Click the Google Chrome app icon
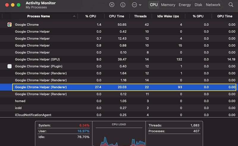This screenshot has height=146, width=238. click(10, 25)
